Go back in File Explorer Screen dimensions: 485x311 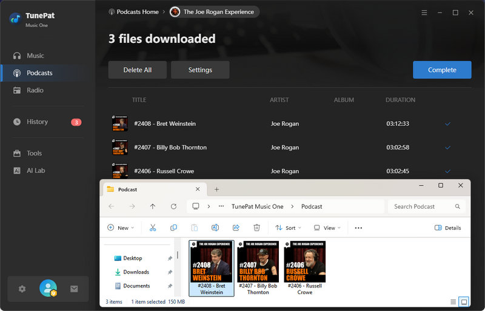(112, 206)
